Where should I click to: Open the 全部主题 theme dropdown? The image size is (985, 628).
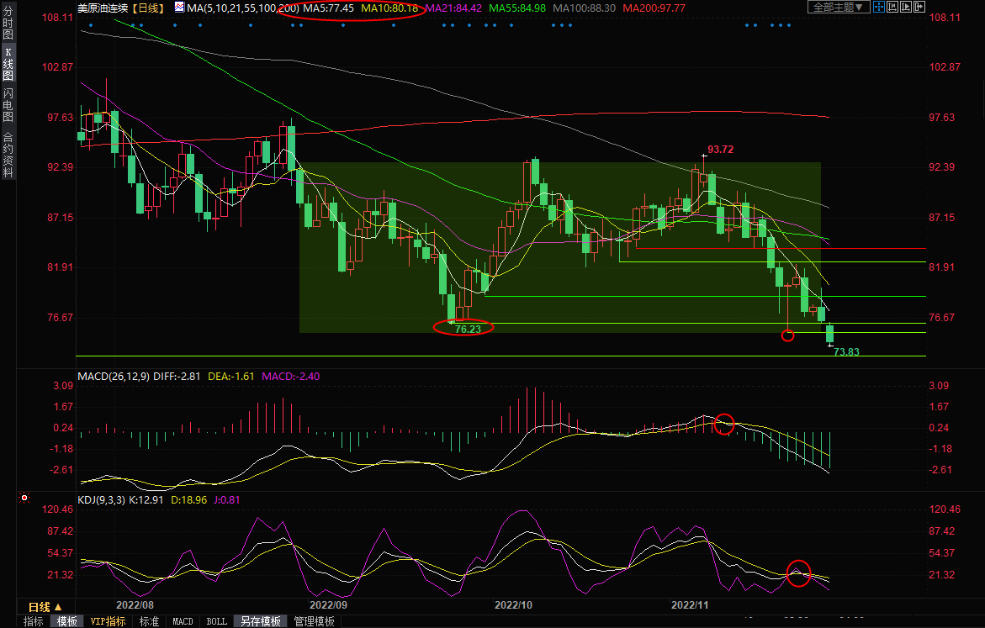pos(836,8)
